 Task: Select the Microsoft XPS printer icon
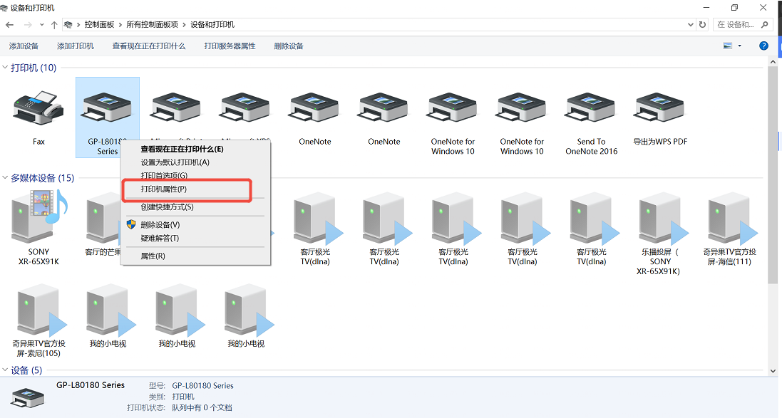[x=245, y=109]
